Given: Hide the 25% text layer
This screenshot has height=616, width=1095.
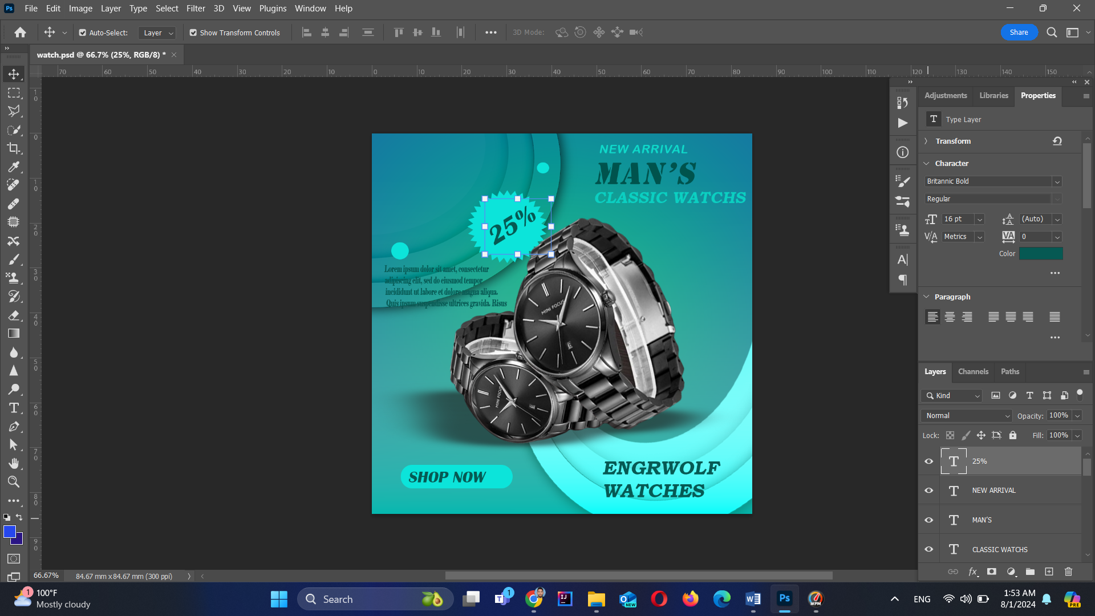Looking at the screenshot, I should click(x=929, y=461).
